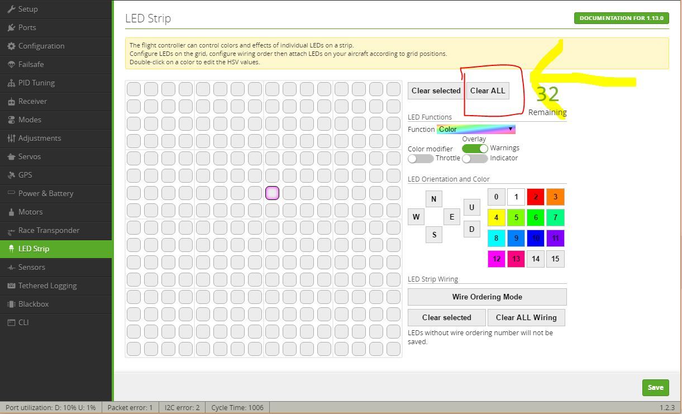Select dark blue color swatch 10
Viewport: 682px width, 414px height.
tap(536, 238)
